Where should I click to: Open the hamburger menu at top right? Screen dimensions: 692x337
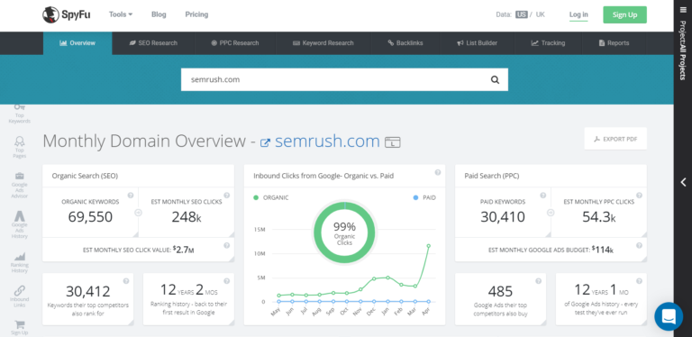(683, 10)
